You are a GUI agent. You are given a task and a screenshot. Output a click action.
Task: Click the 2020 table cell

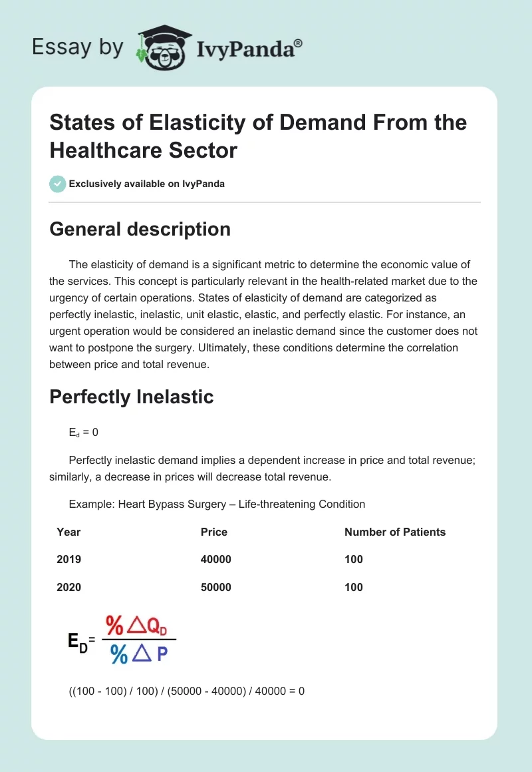click(69, 587)
